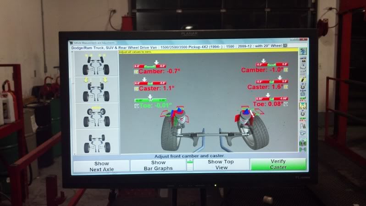Click the green left Toe bar gauge
The image size is (366, 206).
[x=150, y=100]
